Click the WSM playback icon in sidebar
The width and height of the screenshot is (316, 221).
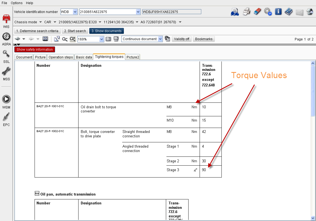click(x=6, y=99)
